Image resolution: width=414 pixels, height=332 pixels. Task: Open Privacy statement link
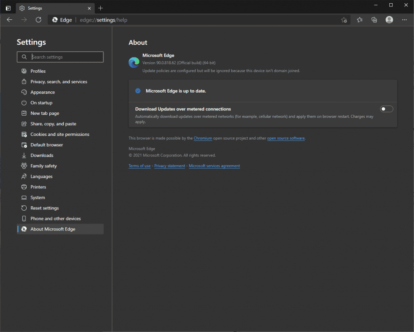[169, 166]
